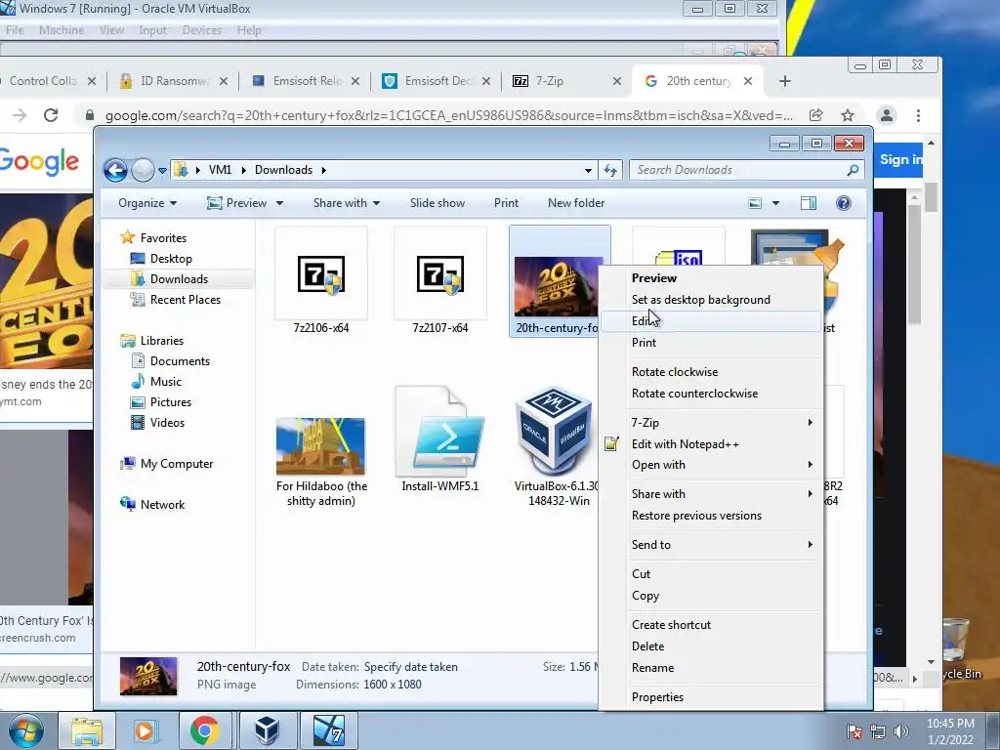1000x750 pixels.
Task: Refresh the Downloads folder via address bar
Action: click(610, 170)
